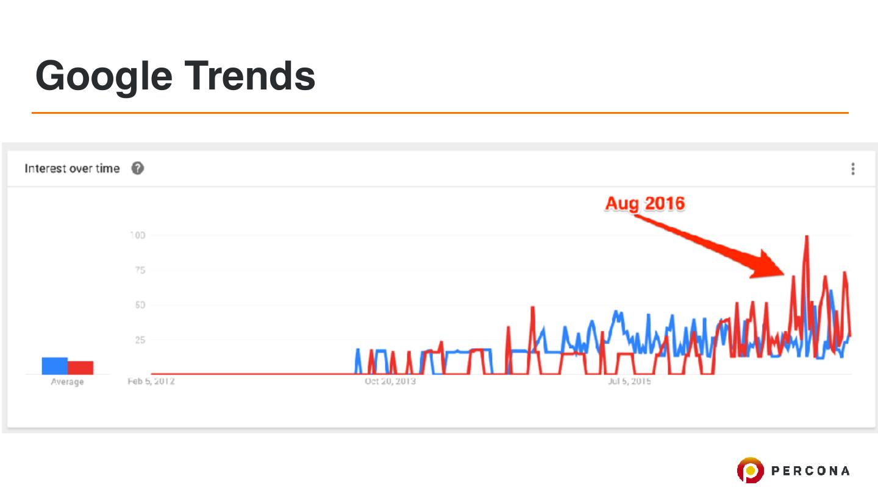Click the "Aug 2016" annotation label

point(644,203)
